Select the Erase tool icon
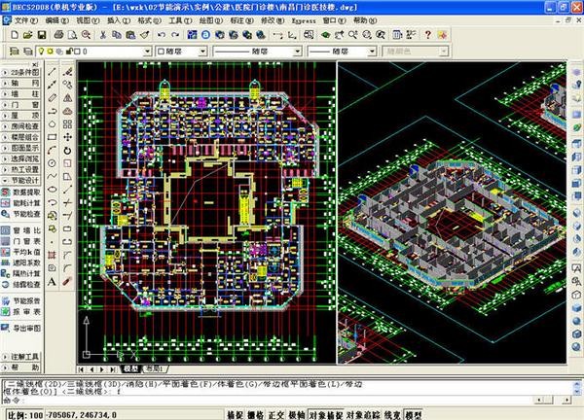584x420 pixels. 67,71
